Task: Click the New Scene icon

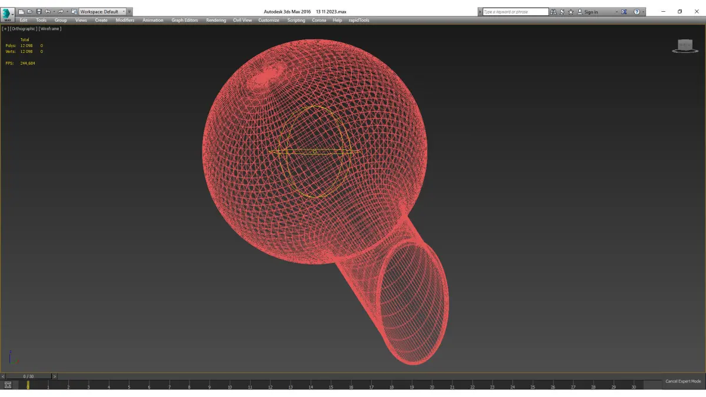Action: 21,12
